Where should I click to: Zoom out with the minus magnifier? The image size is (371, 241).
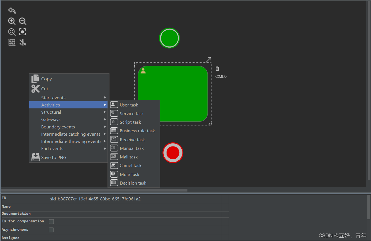tap(23, 21)
